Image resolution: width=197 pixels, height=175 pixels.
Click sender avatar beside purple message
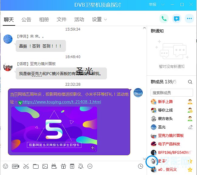(x=138, y=93)
